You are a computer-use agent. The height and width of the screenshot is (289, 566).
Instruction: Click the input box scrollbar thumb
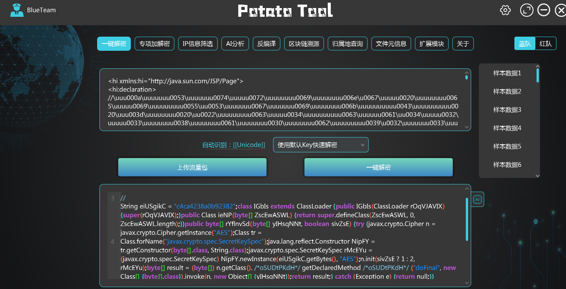point(467,77)
